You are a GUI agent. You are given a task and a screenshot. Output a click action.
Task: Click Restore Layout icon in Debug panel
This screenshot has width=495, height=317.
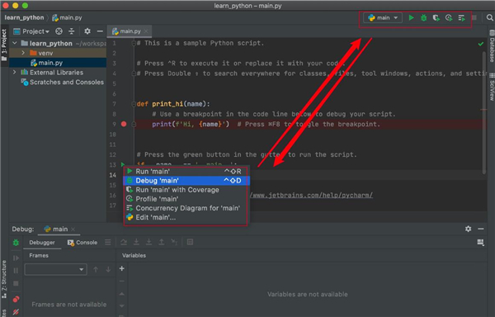click(480, 242)
